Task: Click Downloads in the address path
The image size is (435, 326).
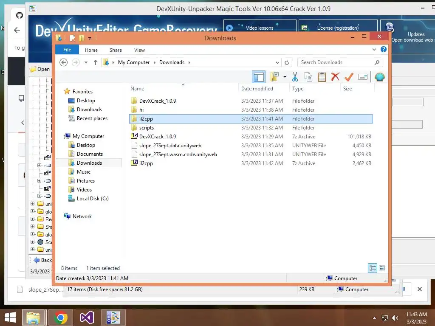Action: click(x=172, y=62)
